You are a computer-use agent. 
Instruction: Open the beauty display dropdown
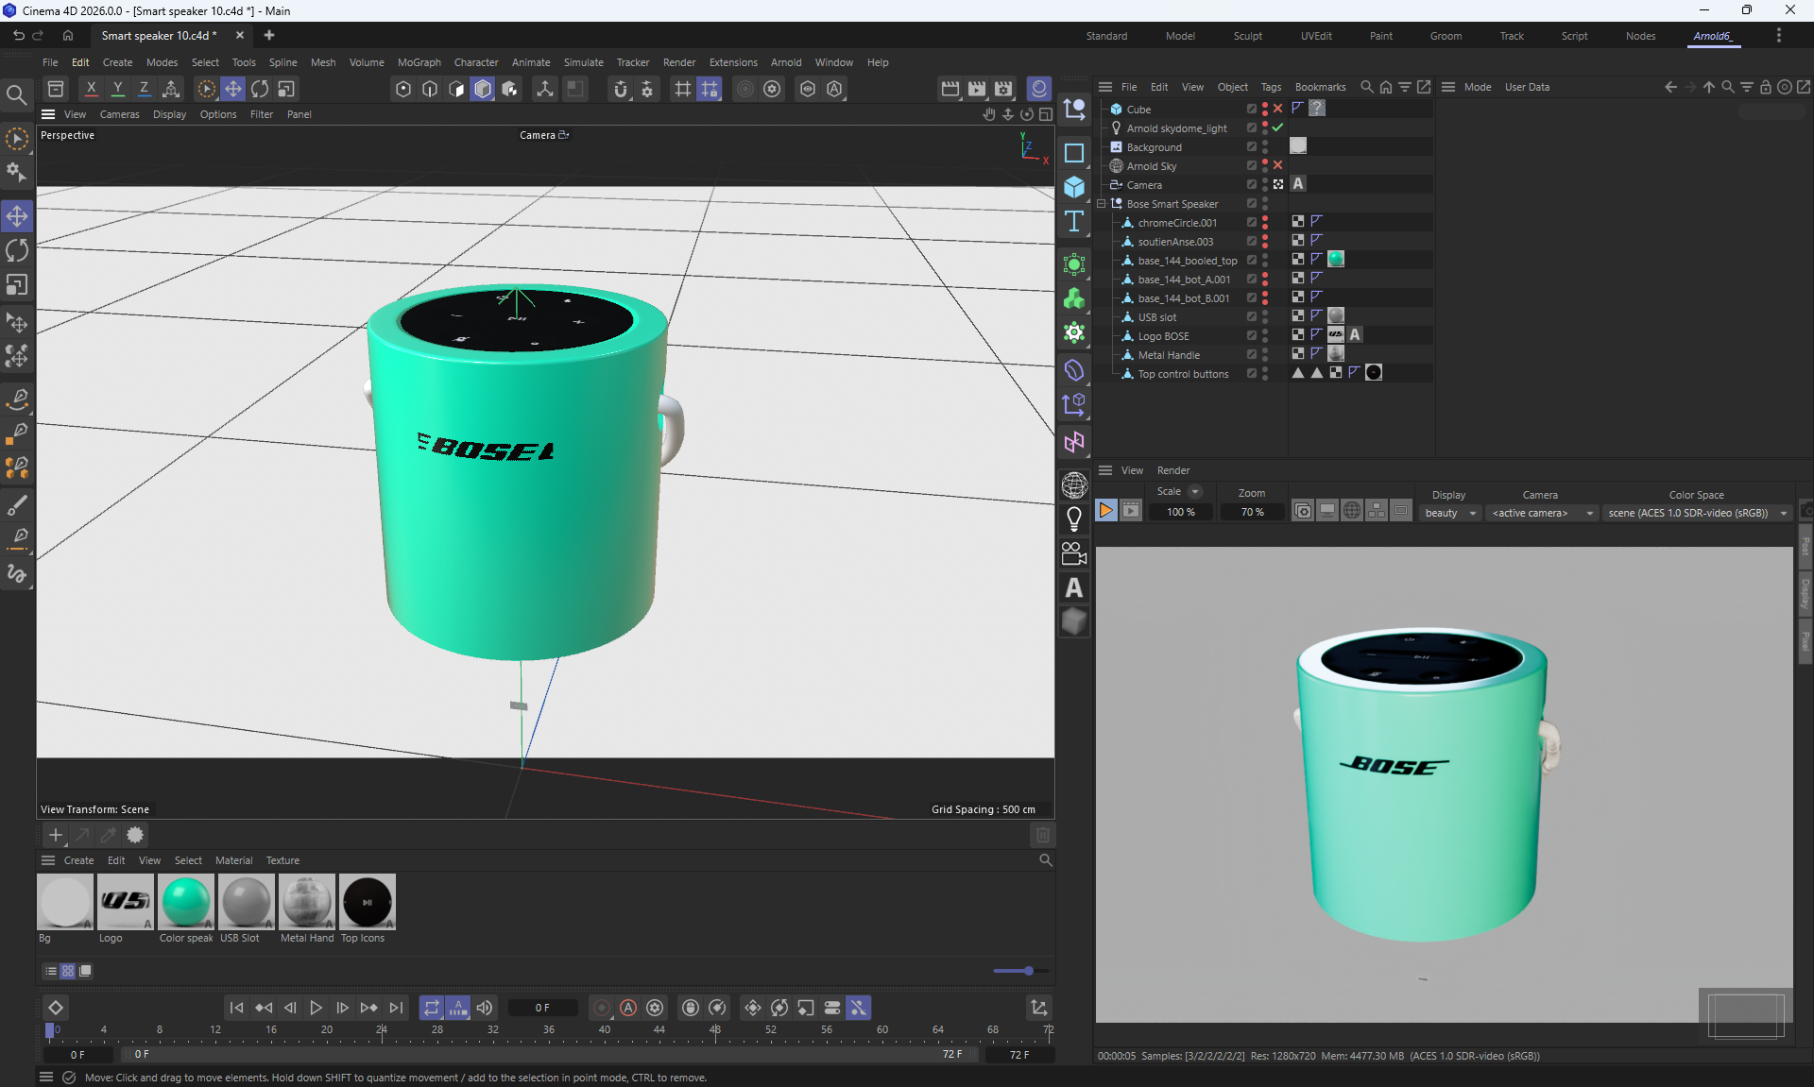(x=1450, y=513)
